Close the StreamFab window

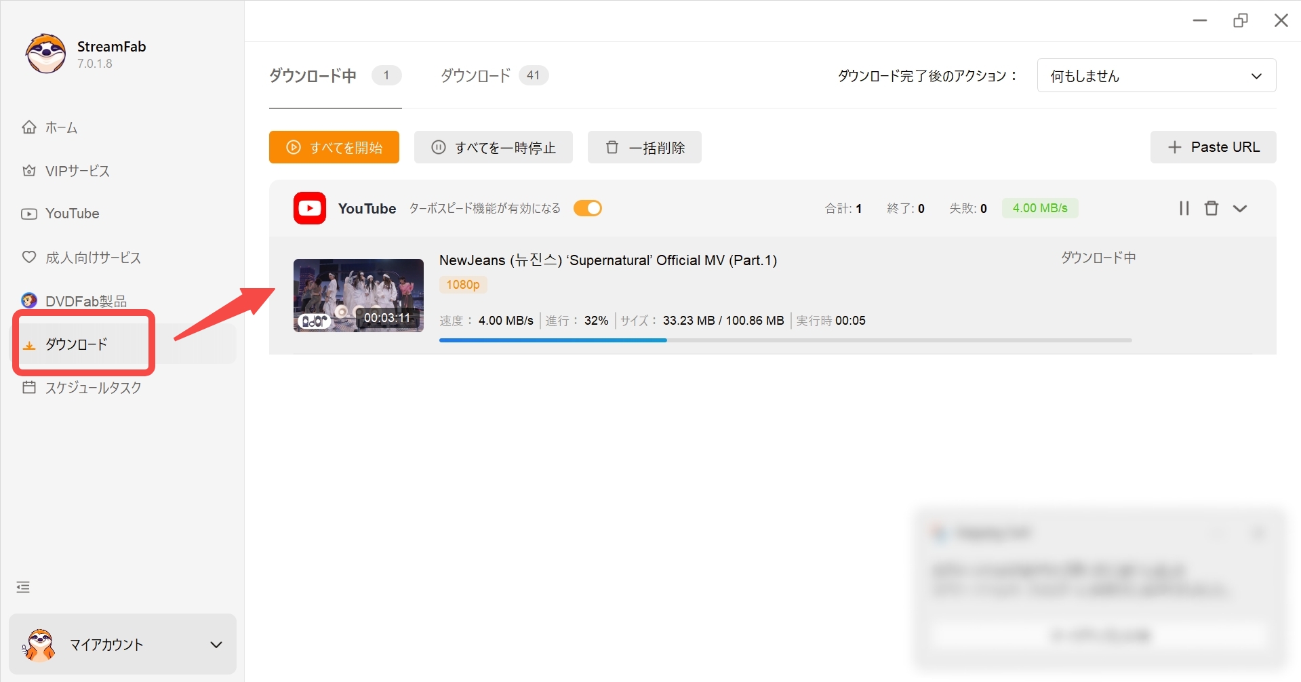point(1281,20)
